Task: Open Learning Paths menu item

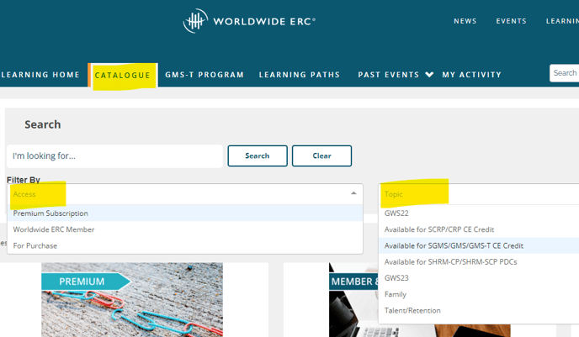Action: point(299,75)
